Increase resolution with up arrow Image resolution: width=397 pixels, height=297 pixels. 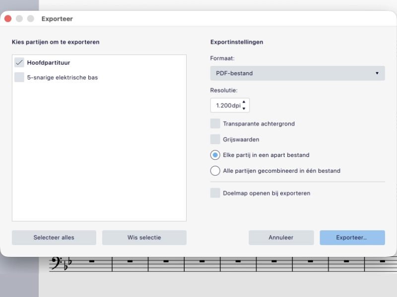(244, 102)
